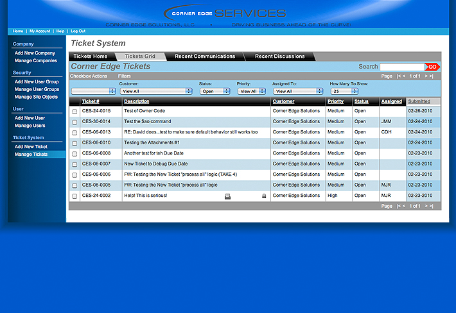The width and height of the screenshot is (456, 313).
Task: Check the box for ticket CES-05-0006
Action: (x=75, y=175)
